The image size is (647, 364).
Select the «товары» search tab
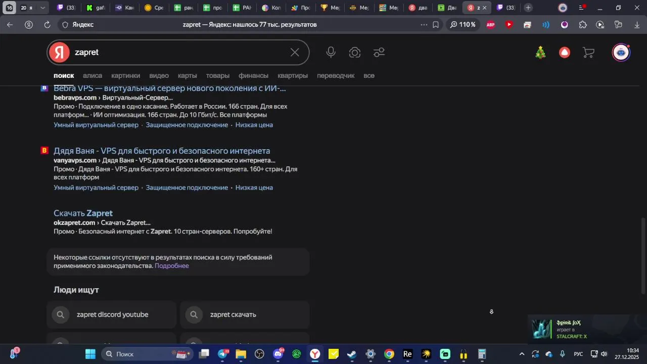click(218, 75)
